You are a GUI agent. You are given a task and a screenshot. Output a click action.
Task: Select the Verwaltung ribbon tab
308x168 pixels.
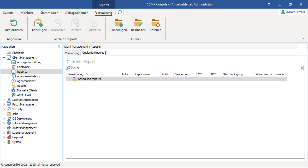tap(104, 13)
